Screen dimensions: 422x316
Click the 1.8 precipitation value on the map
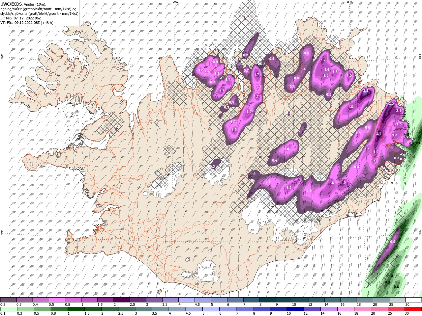click(x=351, y=107)
